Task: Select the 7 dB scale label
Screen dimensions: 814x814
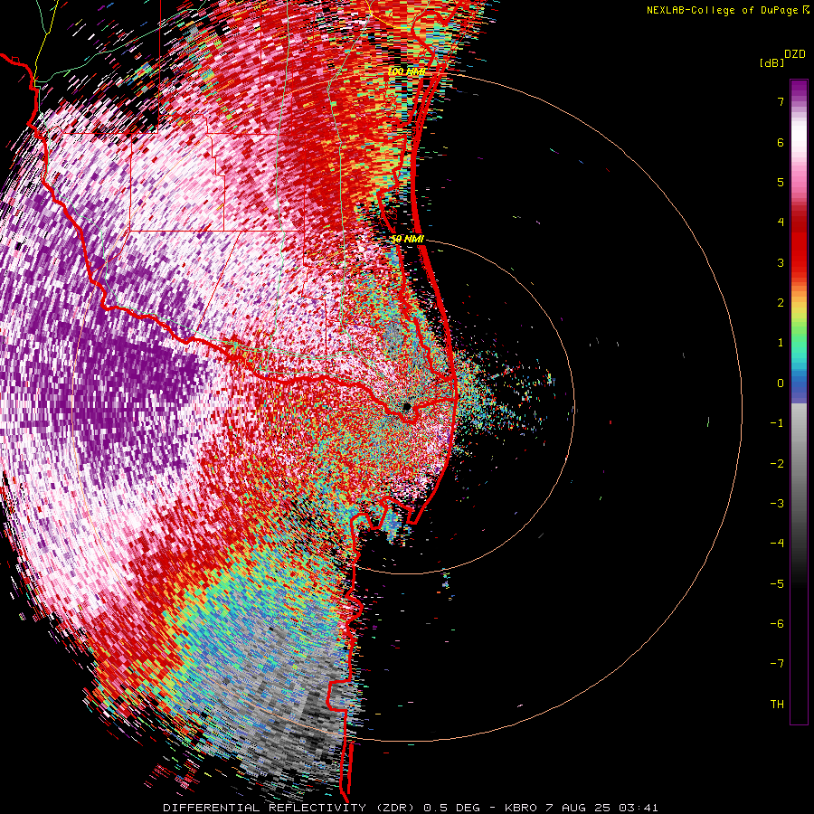Action: [781, 101]
